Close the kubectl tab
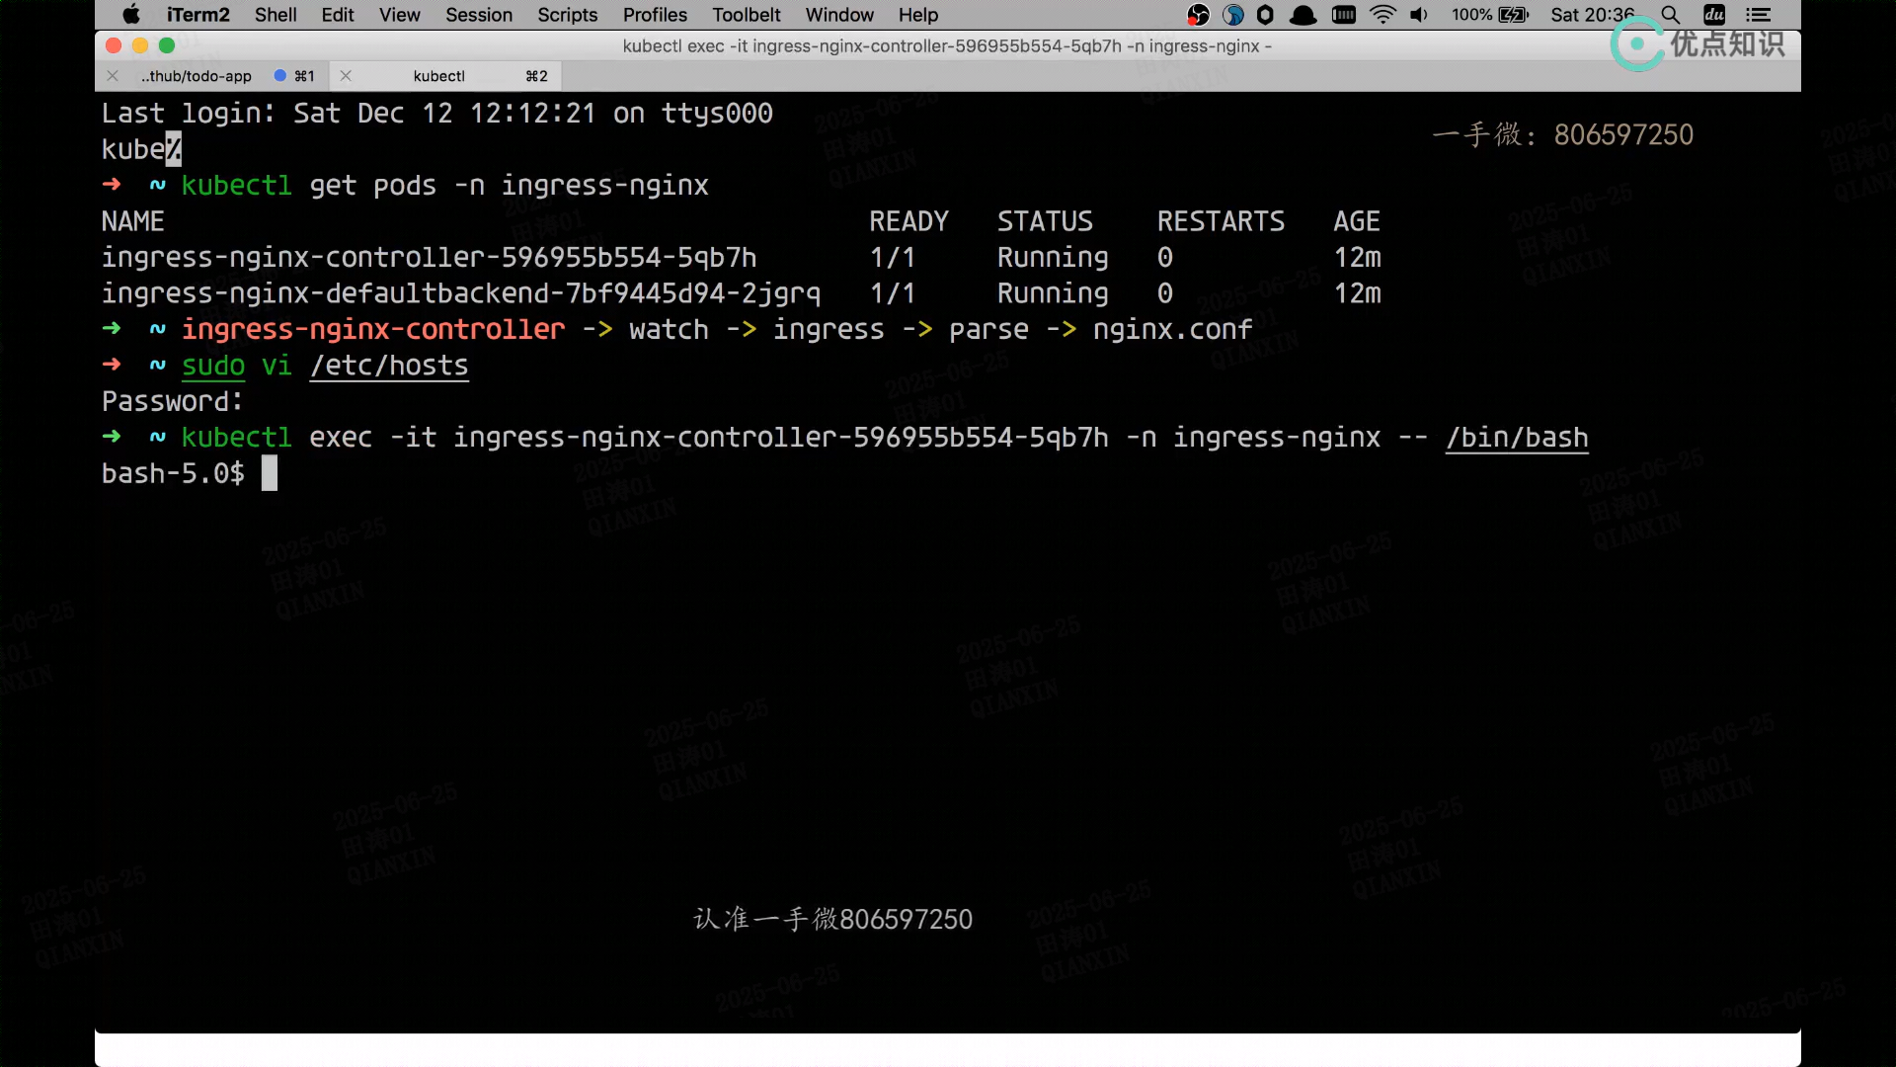 click(346, 76)
